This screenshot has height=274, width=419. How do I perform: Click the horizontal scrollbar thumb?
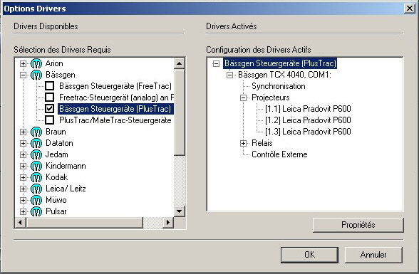coord(84,222)
